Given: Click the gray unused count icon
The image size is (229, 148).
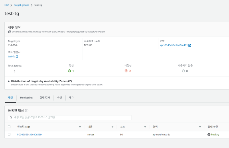Looking at the screenshot, I should coord(183,71).
